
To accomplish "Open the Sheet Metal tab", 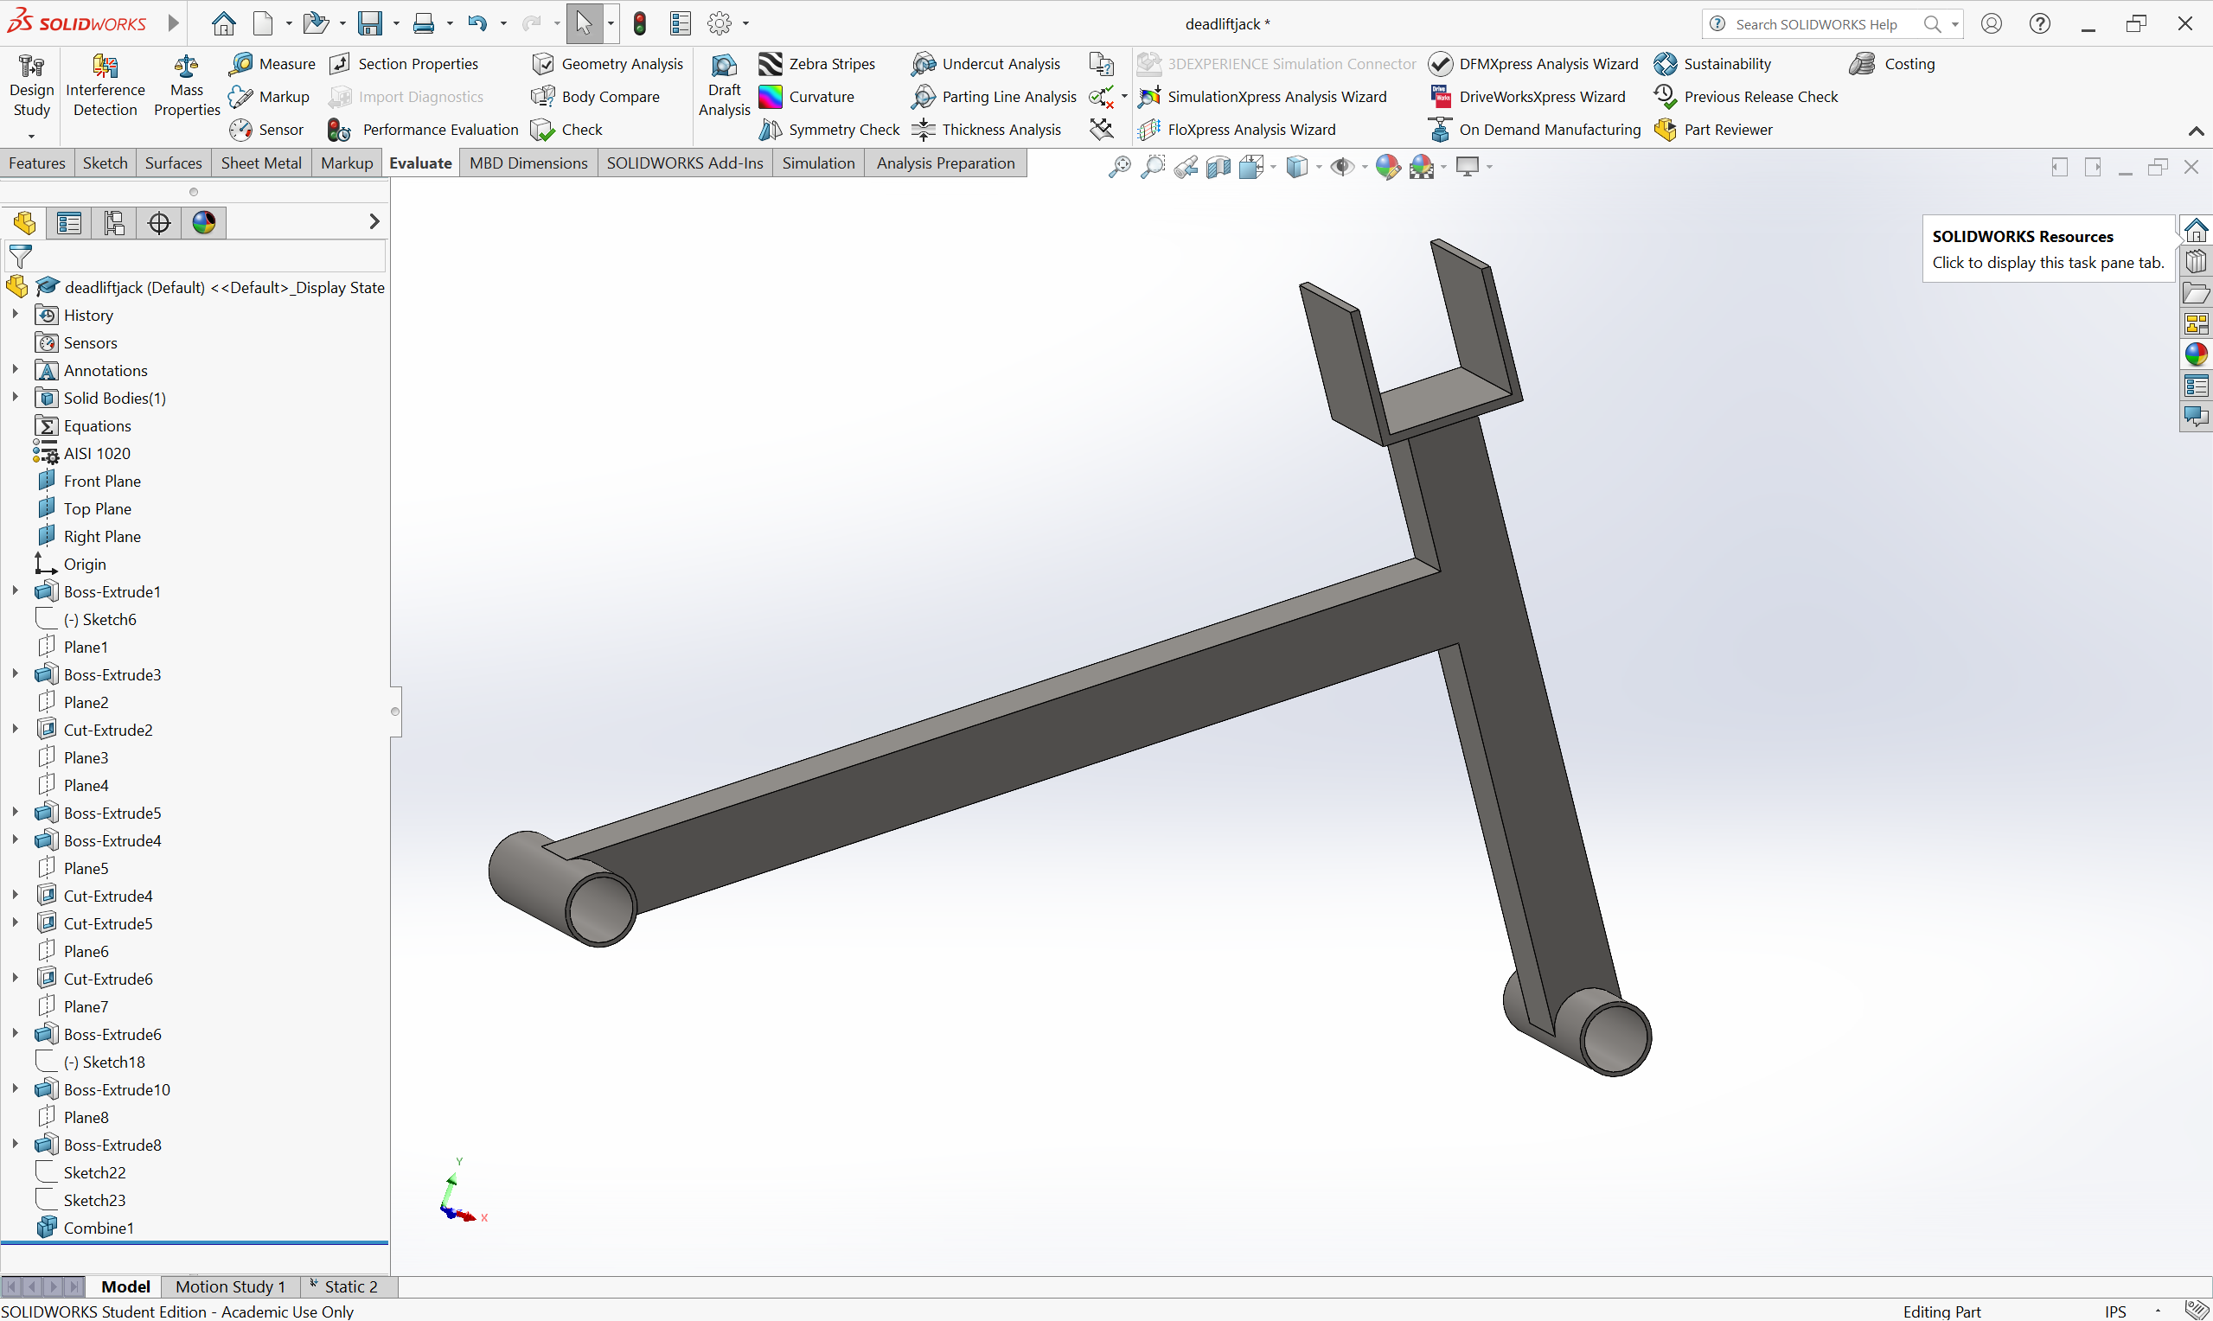I will point(261,163).
